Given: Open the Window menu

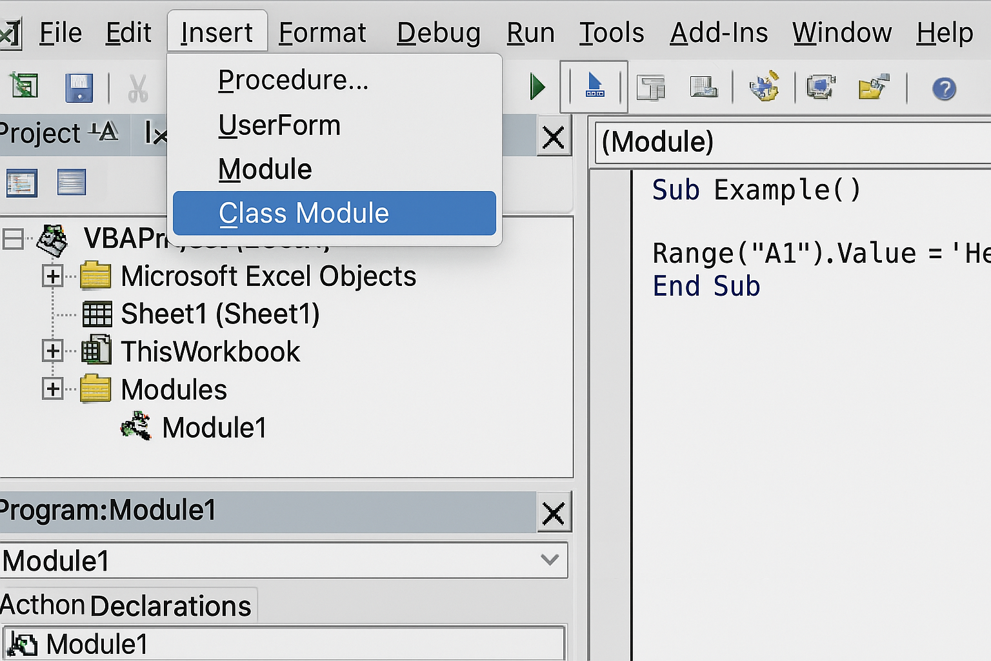Looking at the screenshot, I should click(x=842, y=32).
